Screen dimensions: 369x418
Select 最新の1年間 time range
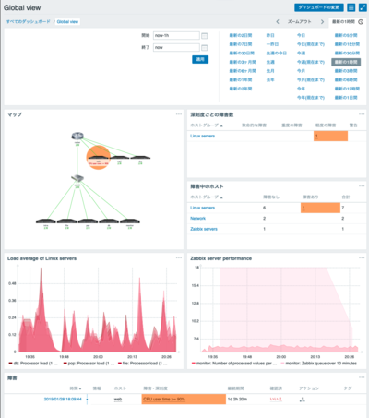(x=241, y=80)
